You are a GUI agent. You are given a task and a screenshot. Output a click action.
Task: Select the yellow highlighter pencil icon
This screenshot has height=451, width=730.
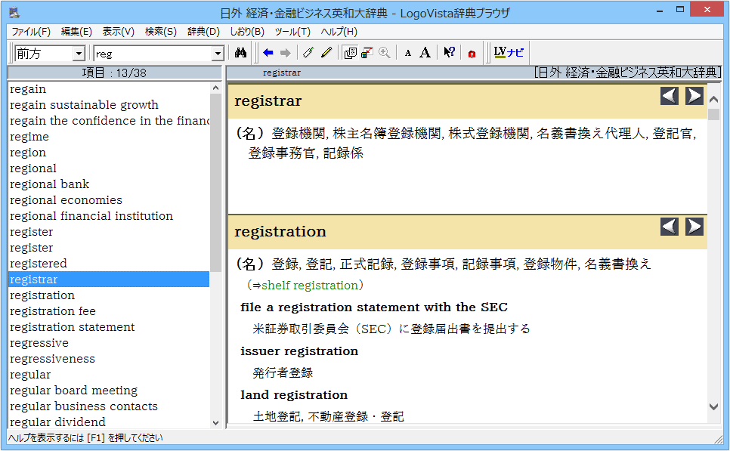click(x=326, y=53)
